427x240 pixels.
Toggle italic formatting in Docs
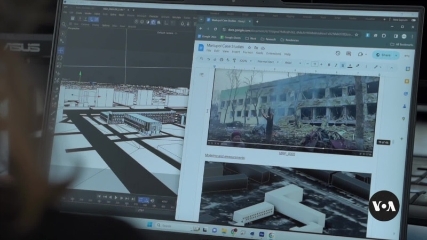pos(336,65)
